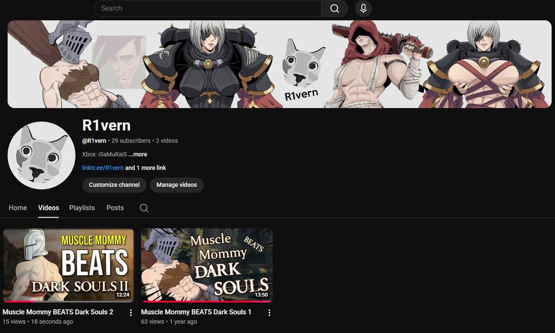Click the Manage videos button
The width and height of the screenshot is (555, 333).
[x=177, y=185]
